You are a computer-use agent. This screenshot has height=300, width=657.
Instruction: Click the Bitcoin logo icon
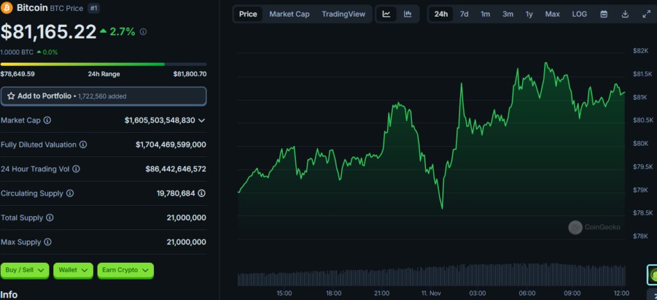pyautogui.click(x=8, y=8)
